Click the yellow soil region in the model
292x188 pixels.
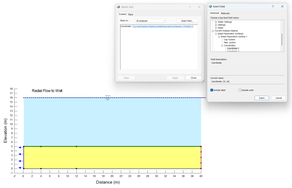pos(112,157)
